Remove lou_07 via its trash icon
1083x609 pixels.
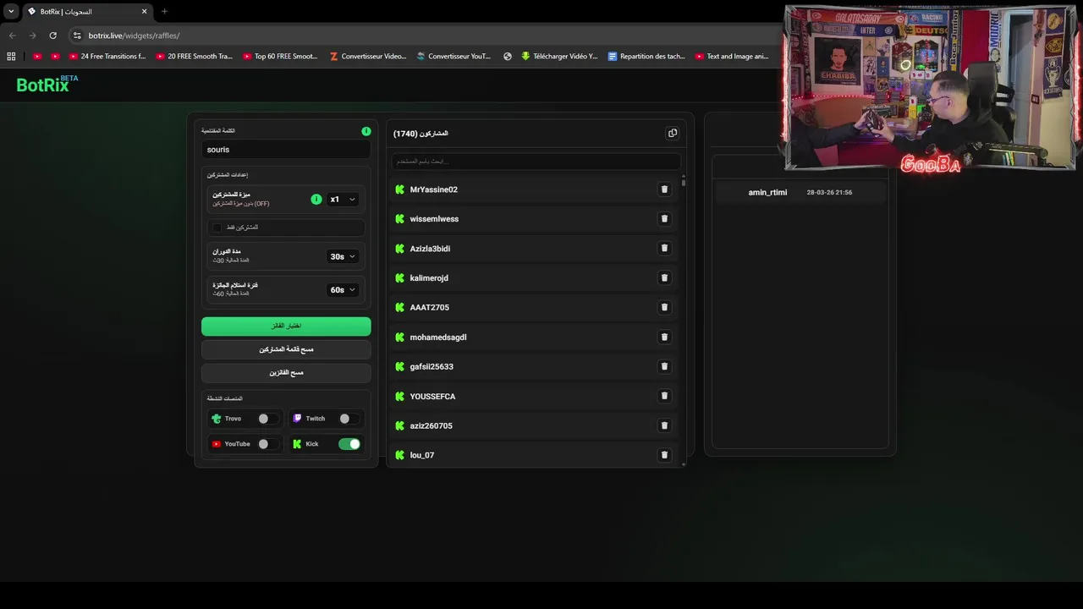pyautogui.click(x=664, y=455)
